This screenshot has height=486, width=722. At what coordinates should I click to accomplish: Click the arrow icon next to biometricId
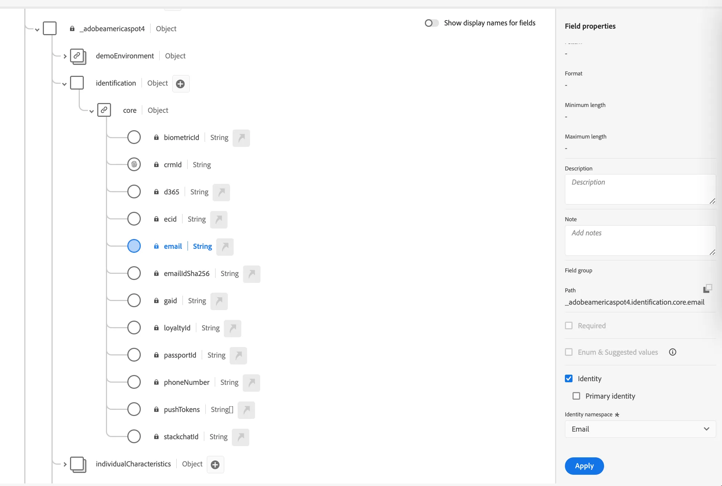(x=241, y=138)
